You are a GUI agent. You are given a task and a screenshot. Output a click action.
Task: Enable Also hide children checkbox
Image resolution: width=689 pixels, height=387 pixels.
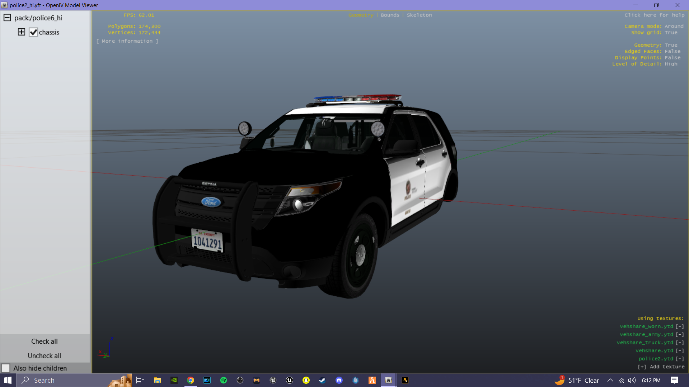pyautogui.click(x=6, y=368)
